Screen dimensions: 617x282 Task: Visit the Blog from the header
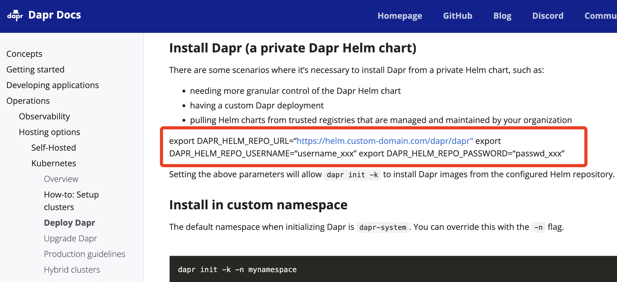point(502,16)
